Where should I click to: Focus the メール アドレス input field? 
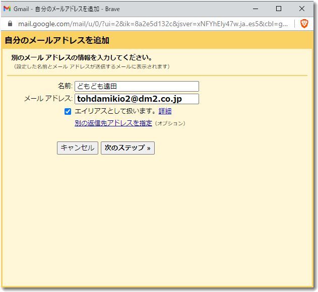point(137,99)
